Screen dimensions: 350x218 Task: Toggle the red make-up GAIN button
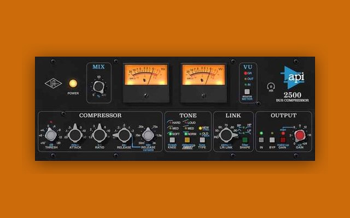tap(283, 140)
